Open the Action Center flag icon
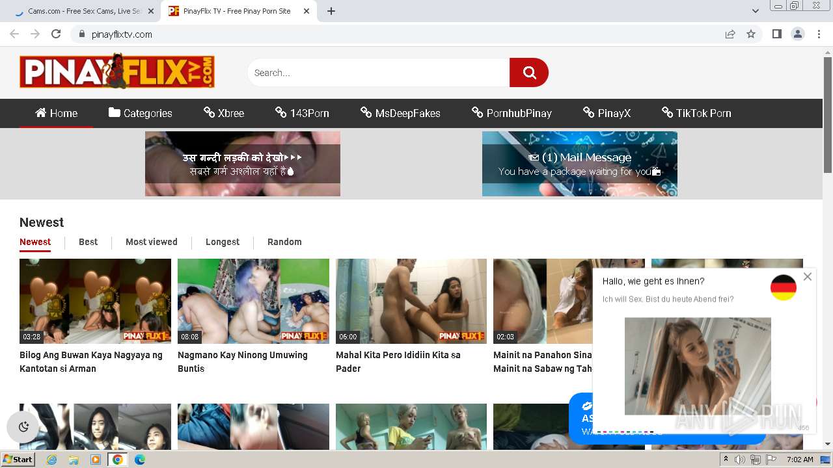This screenshot has width=833, height=468. tap(771, 460)
